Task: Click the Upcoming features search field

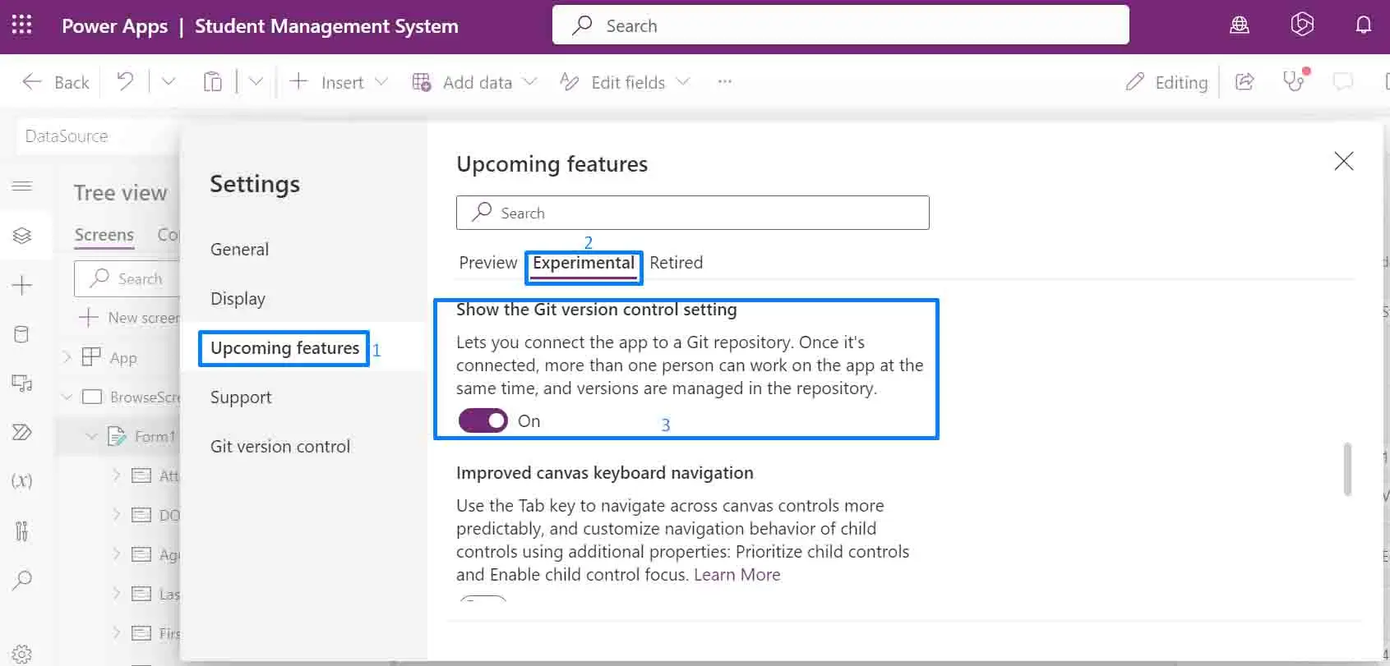Action: (x=692, y=214)
